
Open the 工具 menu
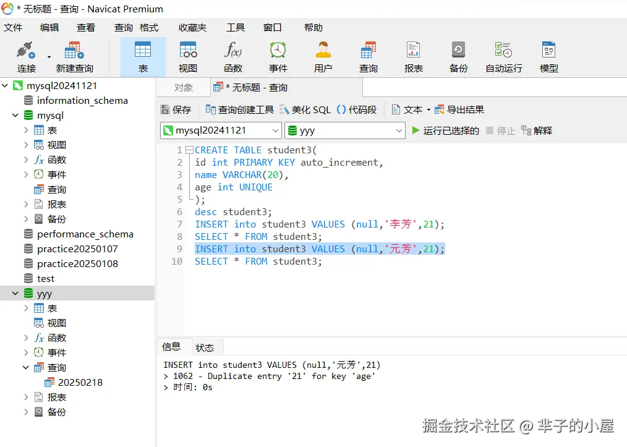click(x=236, y=28)
